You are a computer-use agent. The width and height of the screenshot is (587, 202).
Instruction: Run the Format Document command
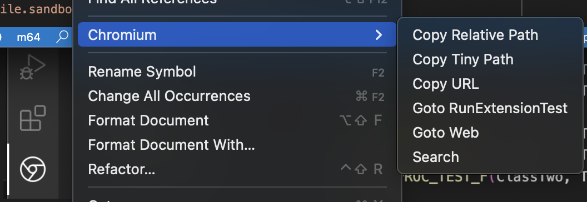coord(237,120)
